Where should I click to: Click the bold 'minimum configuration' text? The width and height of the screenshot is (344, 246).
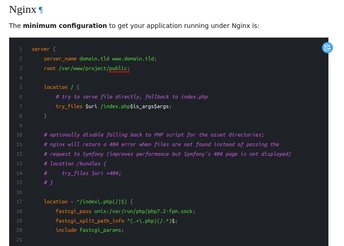(65, 26)
